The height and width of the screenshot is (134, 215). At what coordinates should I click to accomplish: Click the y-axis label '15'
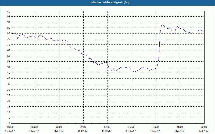[x=9, y=107]
